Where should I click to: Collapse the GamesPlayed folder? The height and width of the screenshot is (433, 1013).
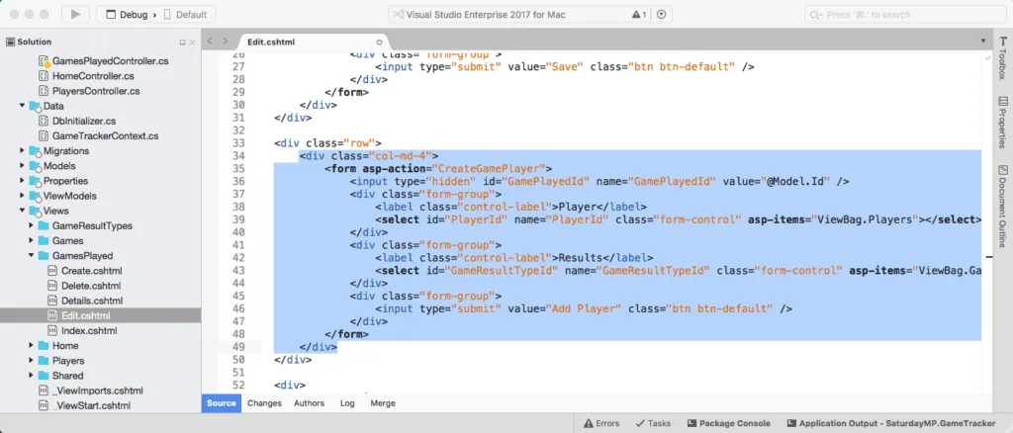tap(31, 255)
